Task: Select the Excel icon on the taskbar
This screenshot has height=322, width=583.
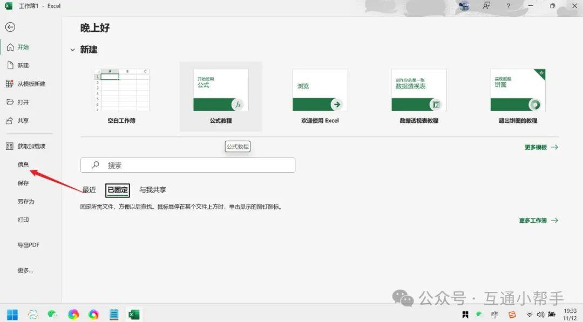Action: pyautogui.click(x=134, y=314)
